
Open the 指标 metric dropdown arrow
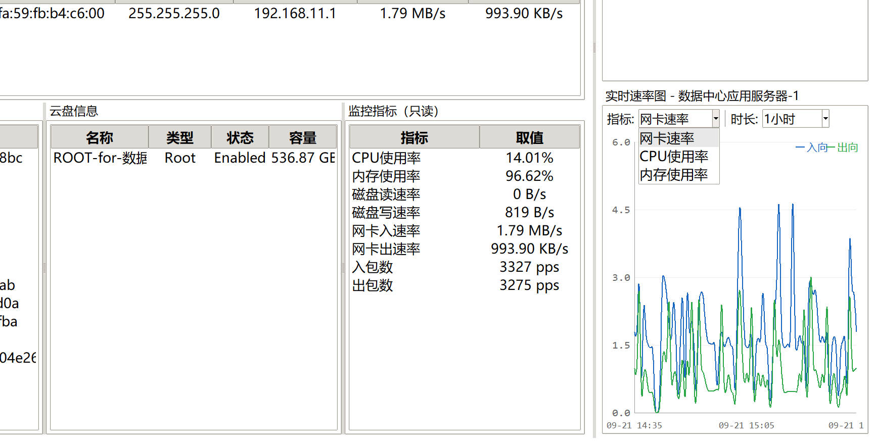pos(716,119)
